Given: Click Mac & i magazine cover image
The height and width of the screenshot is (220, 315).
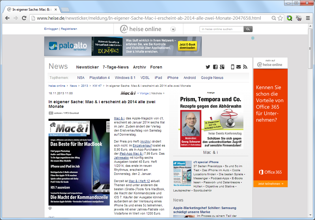Looking at the screenshot, I should [79, 162].
